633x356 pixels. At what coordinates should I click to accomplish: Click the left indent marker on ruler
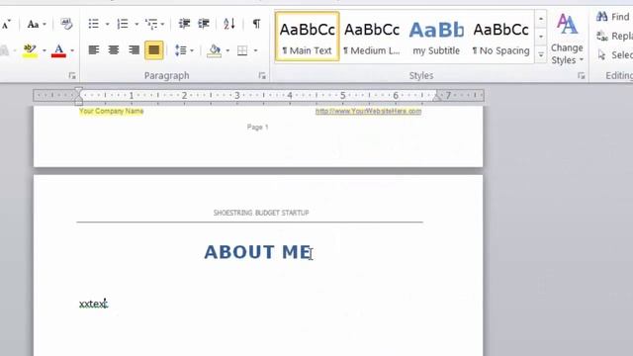click(x=79, y=97)
